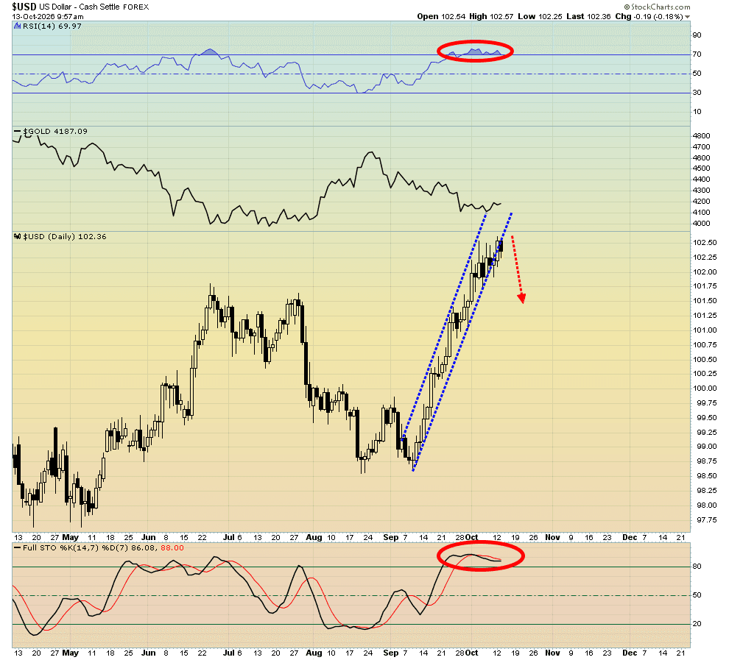Screen dimensions: 729x660
Task: Click the 13-Oct-2026 9:57am timestamp
Action: pos(48,17)
